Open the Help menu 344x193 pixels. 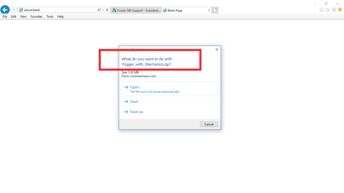pos(60,17)
